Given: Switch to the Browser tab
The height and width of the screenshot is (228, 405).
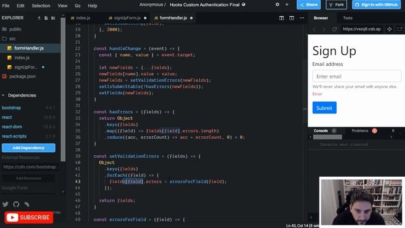Looking at the screenshot, I should click(x=321, y=18).
